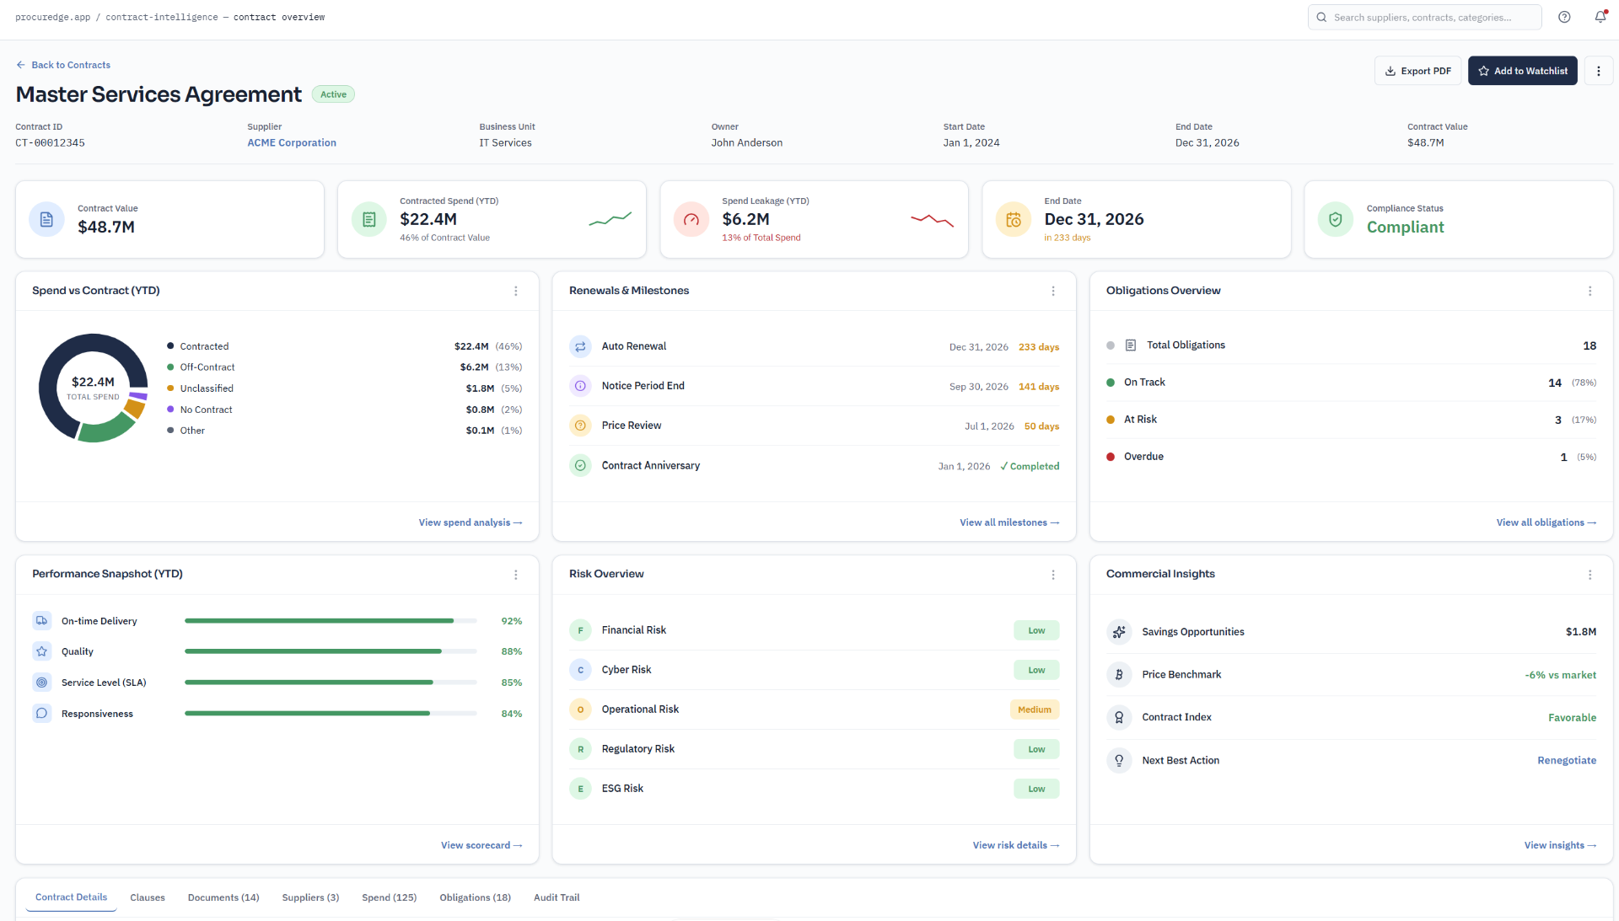Click the Contract Index award icon
This screenshot has height=921, width=1619.
pos(1119,717)
